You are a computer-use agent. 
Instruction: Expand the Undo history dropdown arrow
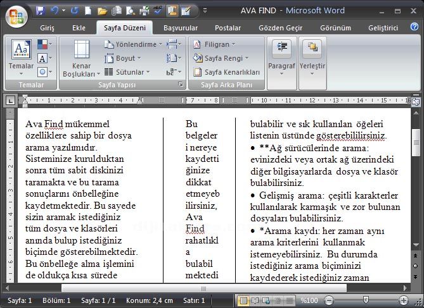point(64,11)
